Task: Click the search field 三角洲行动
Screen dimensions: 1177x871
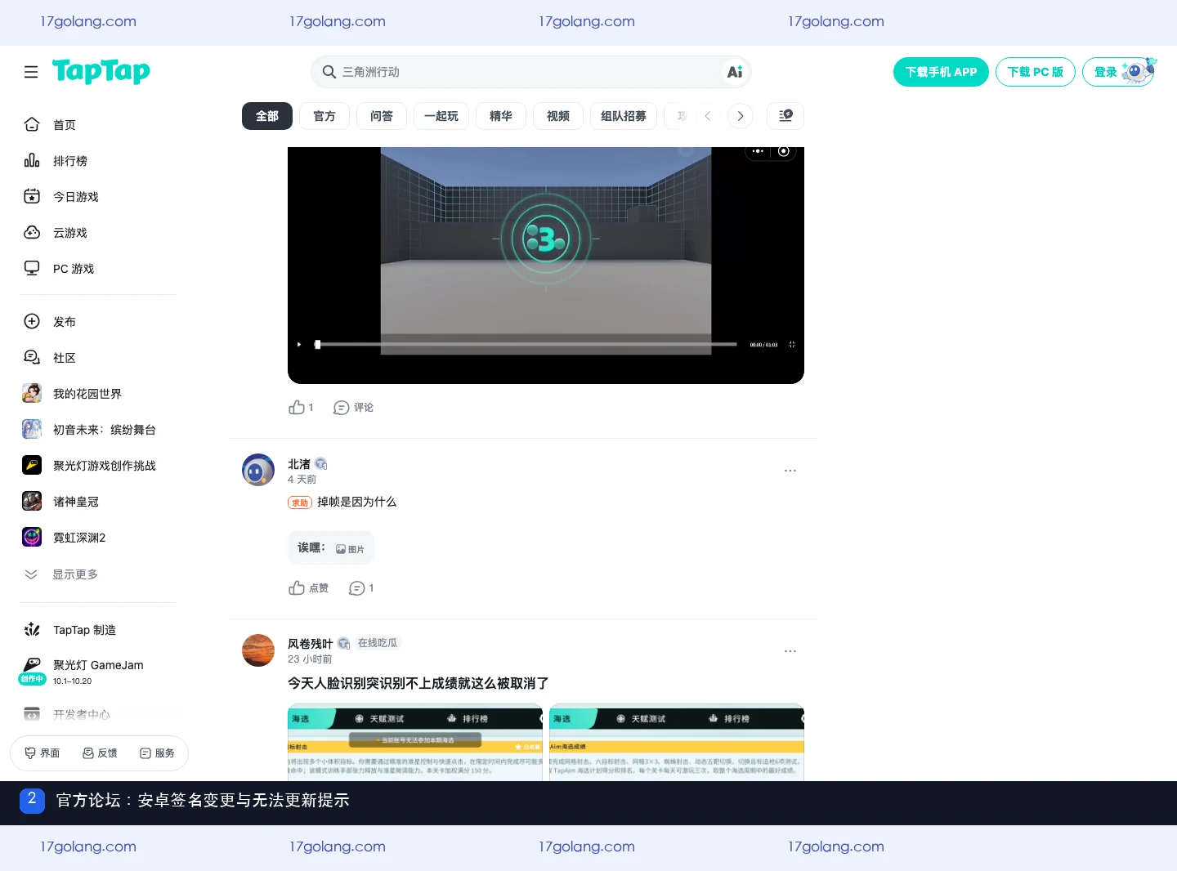Action: tap(531, 72)
